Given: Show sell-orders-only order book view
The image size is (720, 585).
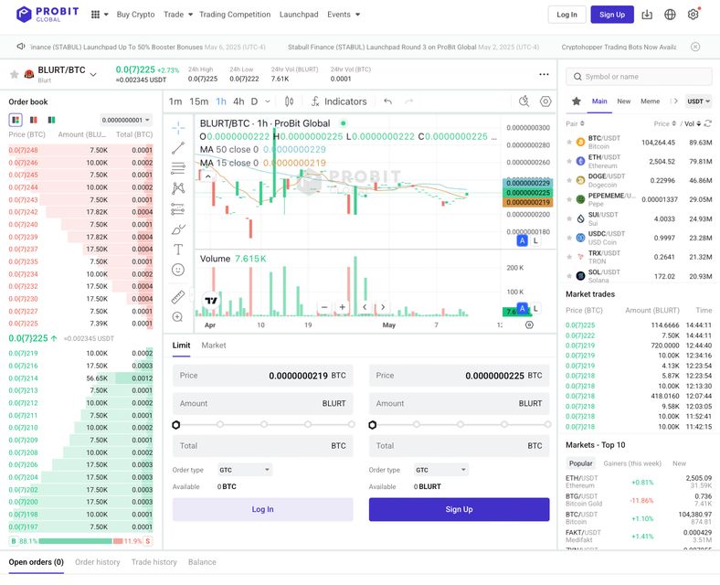Looking at the screenshot, I should click(x=34, y=120).
